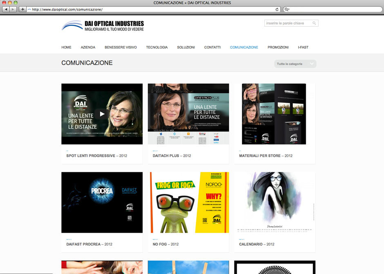Select the COMUNICAZIONE menu item

click(x=244, y=47)
